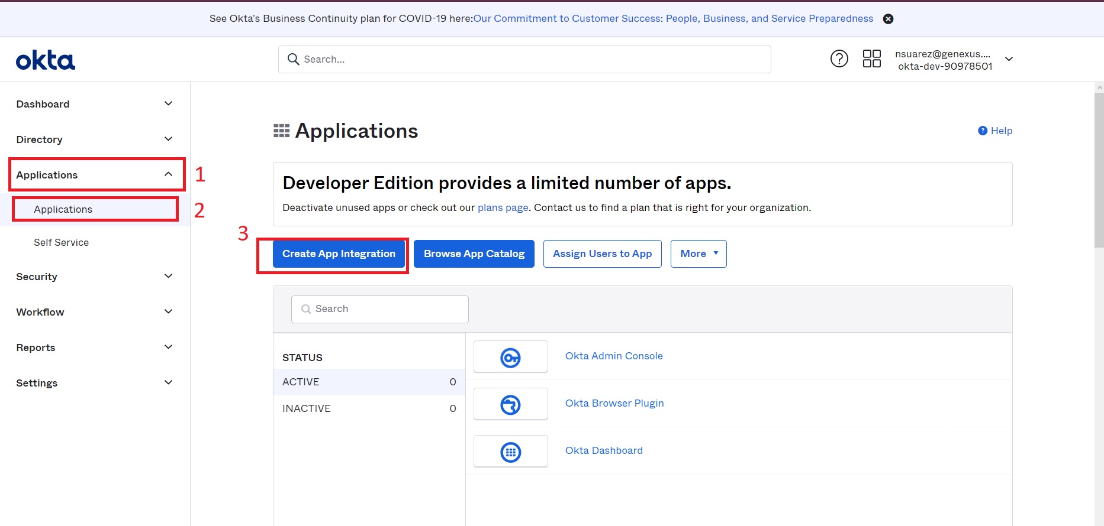
Task: Expand the Settings menu chevron
Action: coord(168,382)
